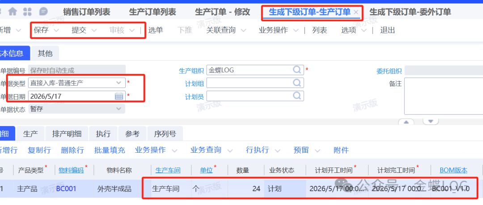Open the chat message bubble icon
Image resolution: width=483 pixels, height=205 pixels.
tap(44, 12)
